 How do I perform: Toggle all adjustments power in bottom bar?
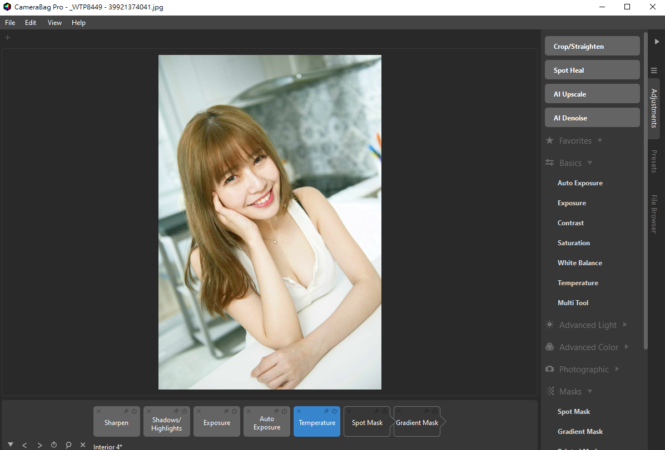click(54, 445)
